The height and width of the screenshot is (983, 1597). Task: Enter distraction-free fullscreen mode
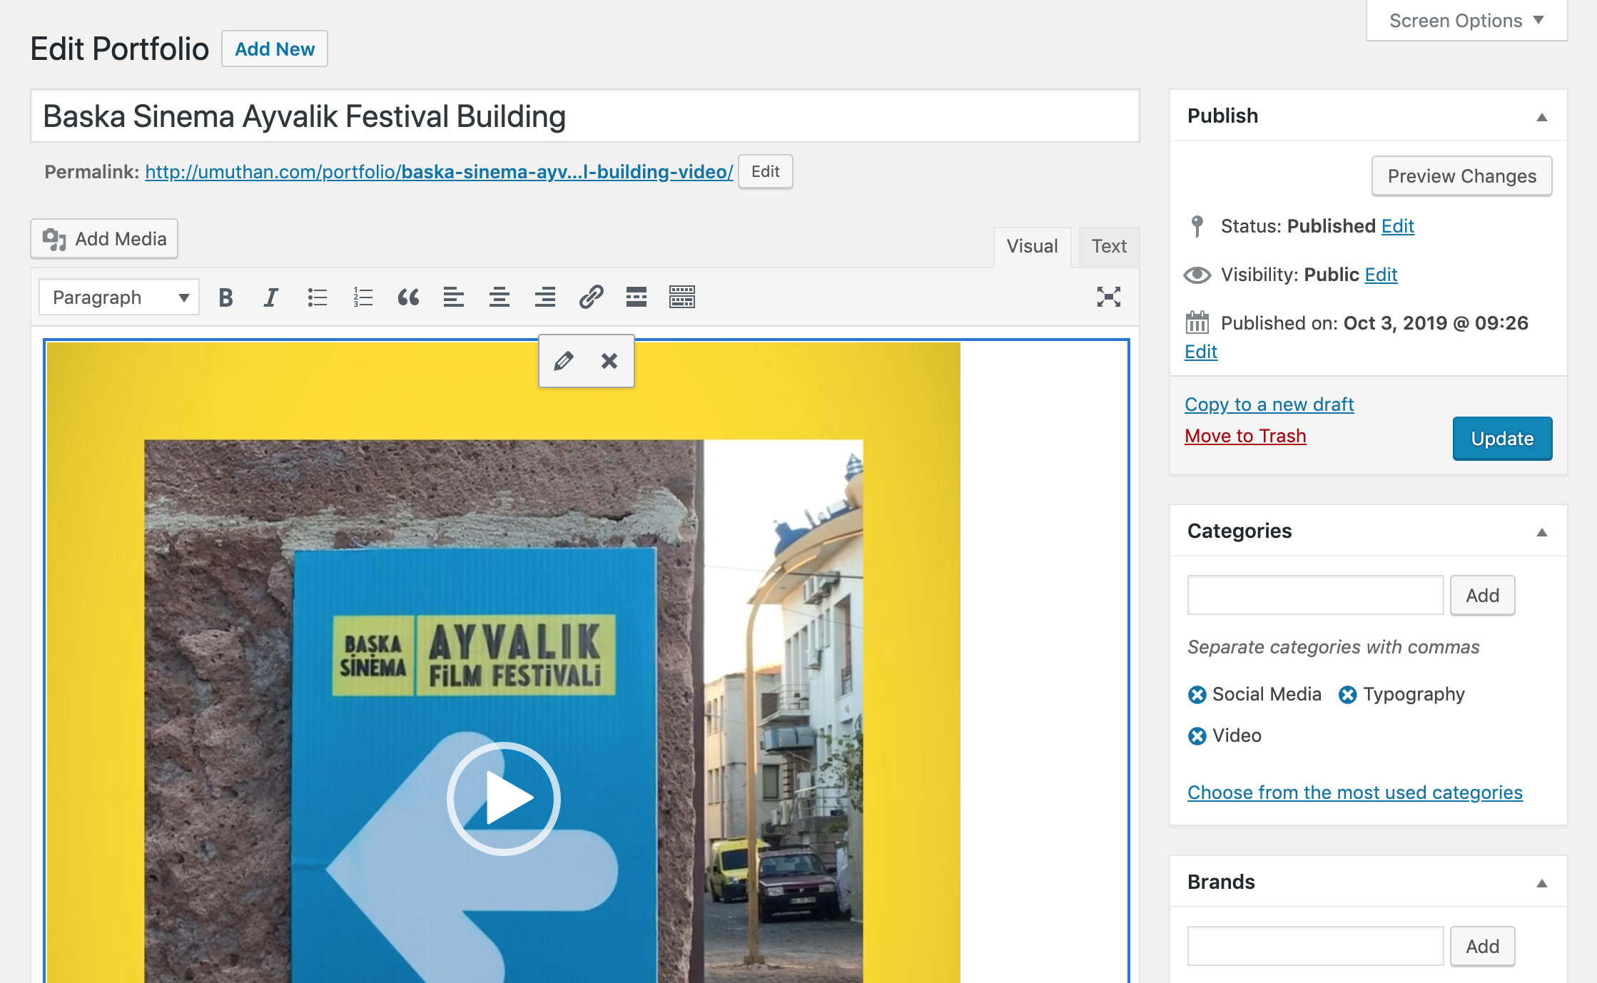(x=1108, y=297)
